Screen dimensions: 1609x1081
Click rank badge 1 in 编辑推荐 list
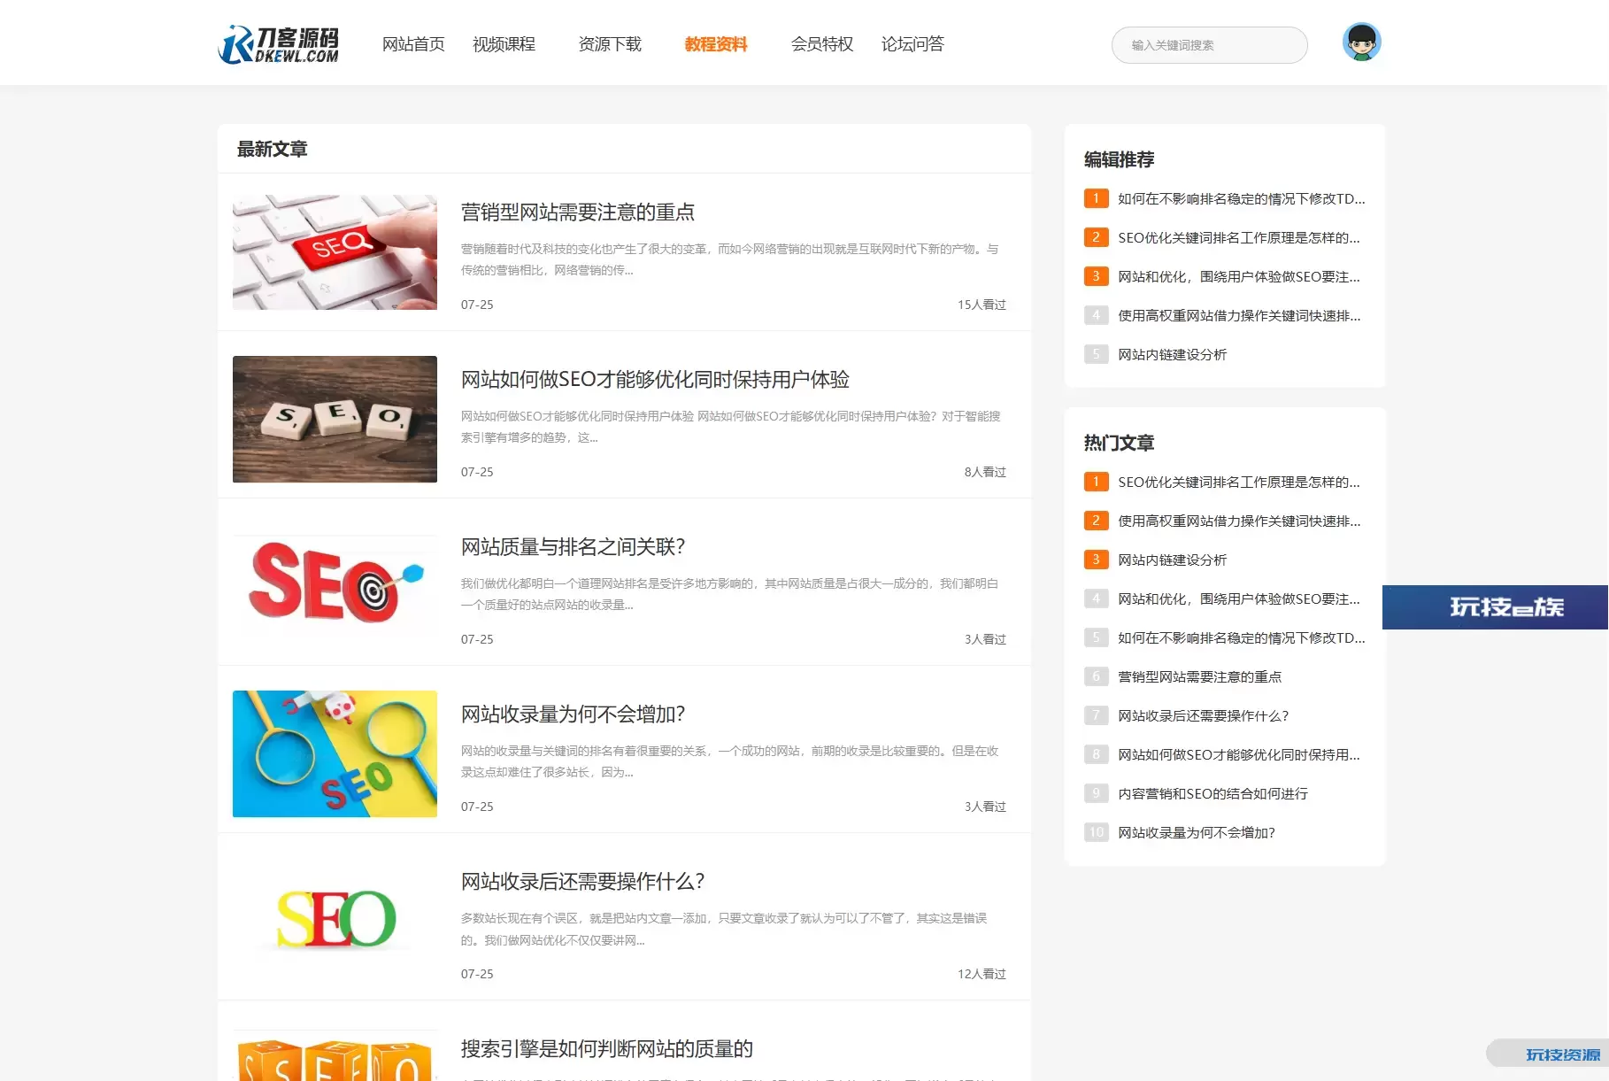[1096, 198]
